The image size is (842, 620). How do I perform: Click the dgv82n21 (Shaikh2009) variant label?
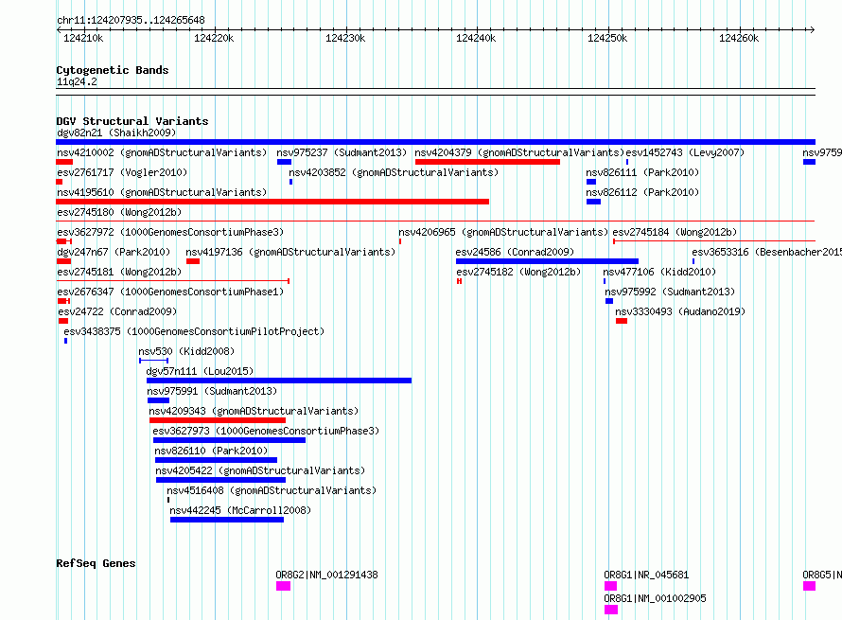click(116, 133)
